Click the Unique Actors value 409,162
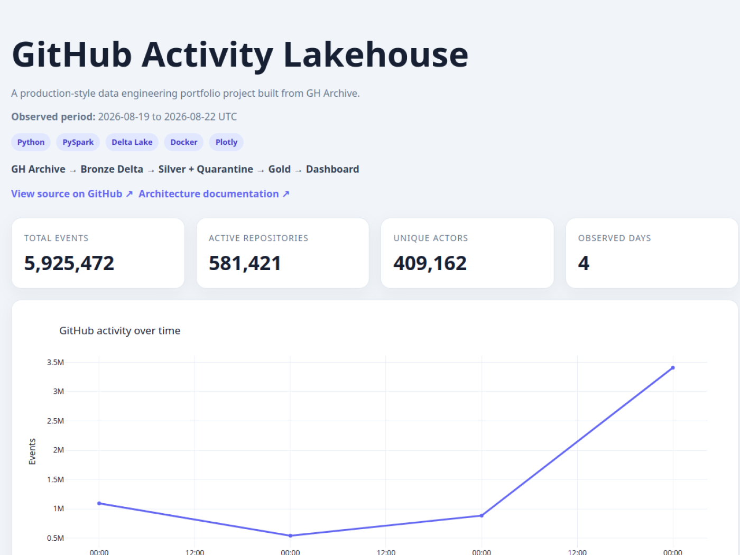This screenshot has width=740, height=555. (x=430, y=263)
